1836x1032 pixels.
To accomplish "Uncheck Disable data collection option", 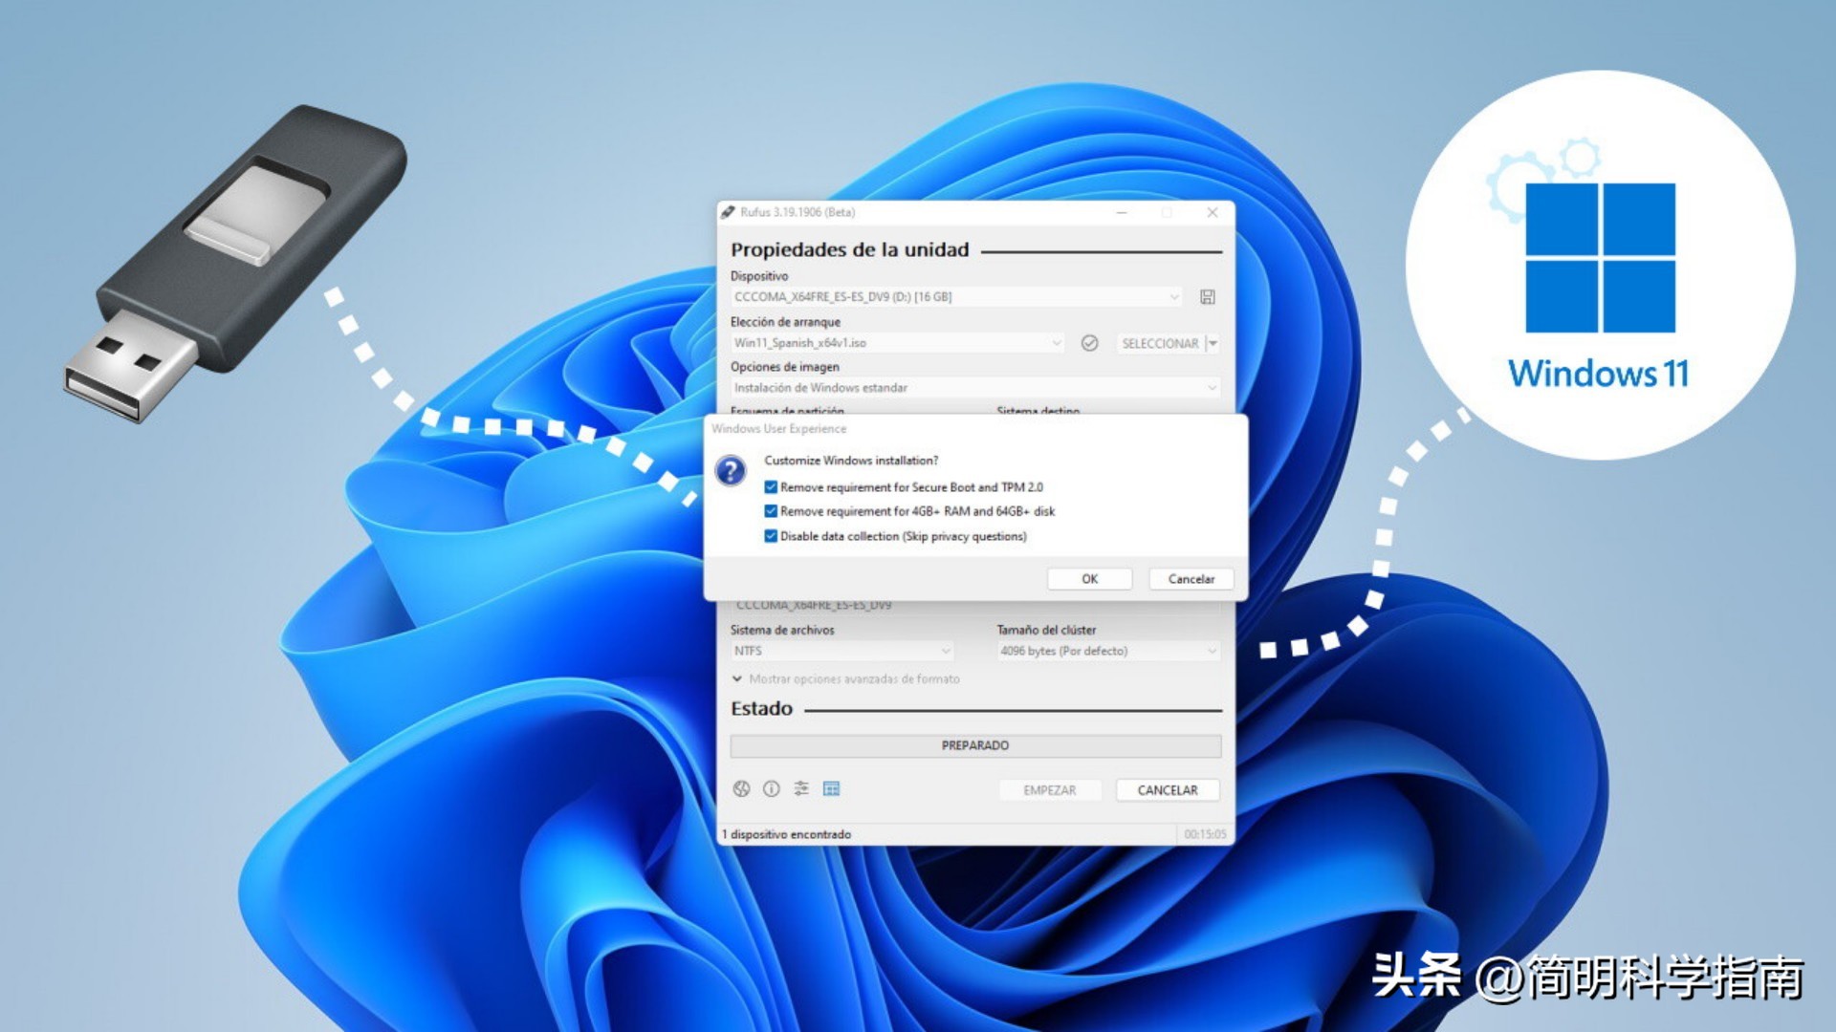I will (x=770, y=536).
